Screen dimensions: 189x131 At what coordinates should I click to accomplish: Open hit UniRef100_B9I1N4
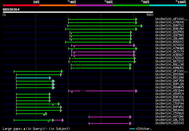pyautogui.click(x=170, y=78)
